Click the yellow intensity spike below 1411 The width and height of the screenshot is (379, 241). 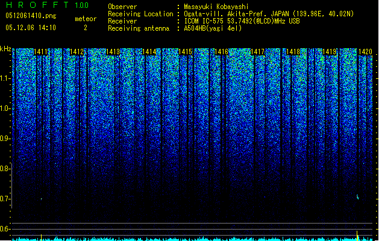tap(42, 237)
